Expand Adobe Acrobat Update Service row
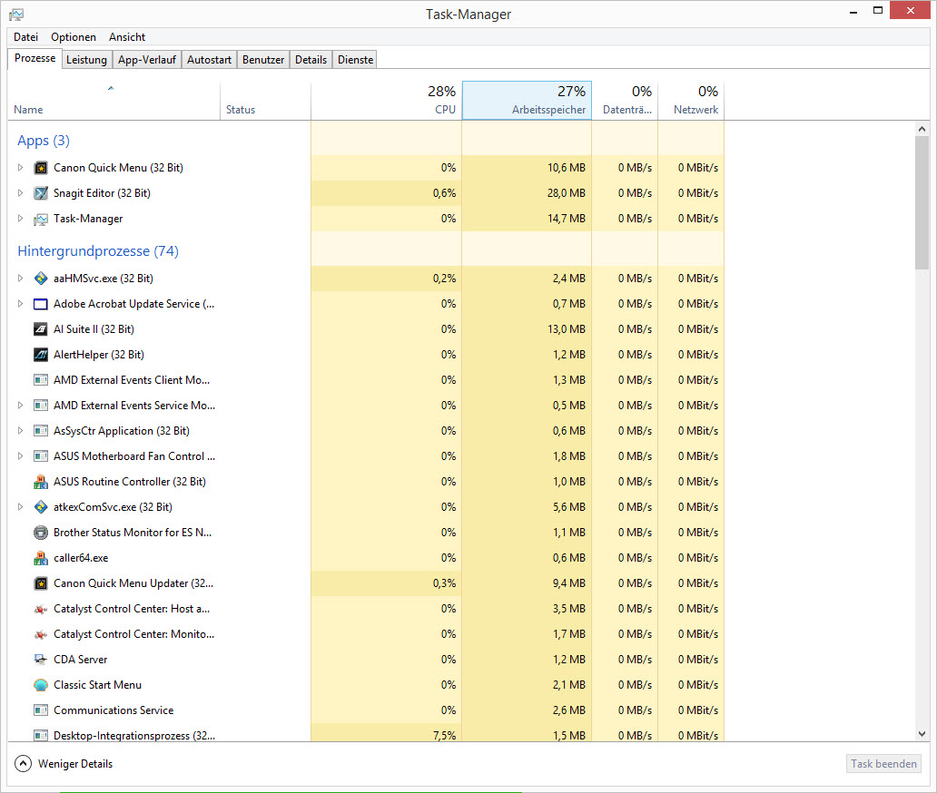The width and height of the screenshot is (937, 793). pos(20,304)
